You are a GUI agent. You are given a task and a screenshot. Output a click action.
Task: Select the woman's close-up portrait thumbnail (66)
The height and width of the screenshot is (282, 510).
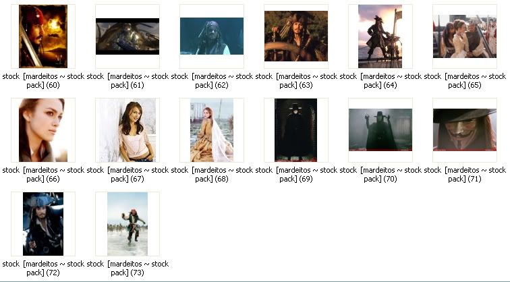pyautogui.click(x=43, y=130)
